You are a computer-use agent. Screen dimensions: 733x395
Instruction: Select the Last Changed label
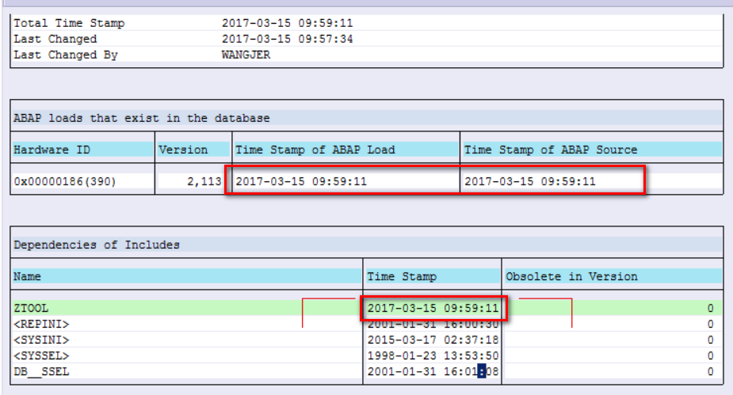click(55, 39)
